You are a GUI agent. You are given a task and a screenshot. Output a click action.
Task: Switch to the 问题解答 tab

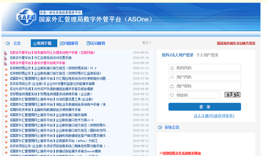[69, 43]
